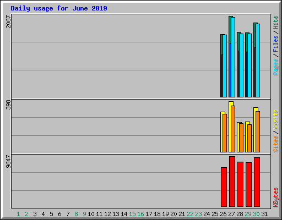This screenshot has height=220, width=282.
Task: Click day 8 on the x-axis
Action: tap(76, 214)
